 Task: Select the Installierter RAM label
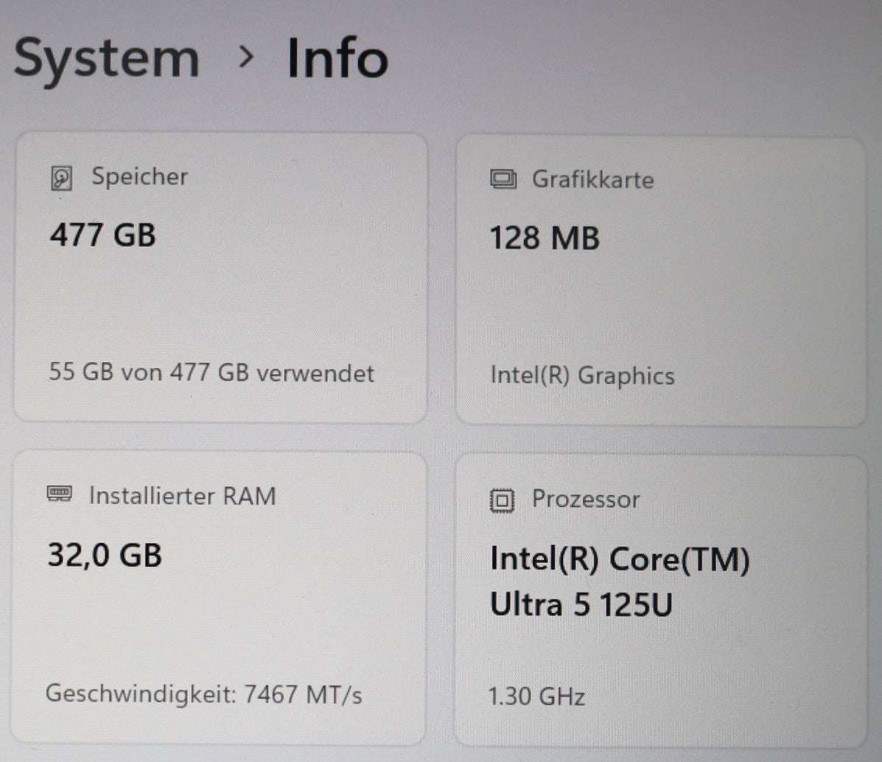coord(182,496)
